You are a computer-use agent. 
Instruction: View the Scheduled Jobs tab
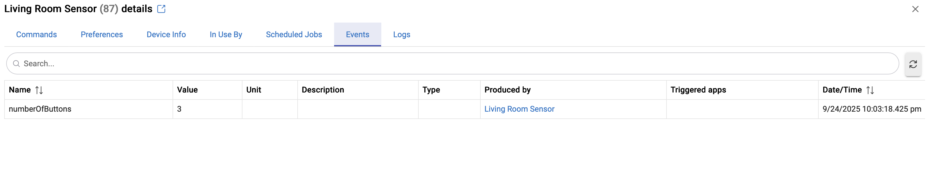[x=294, y=35]
